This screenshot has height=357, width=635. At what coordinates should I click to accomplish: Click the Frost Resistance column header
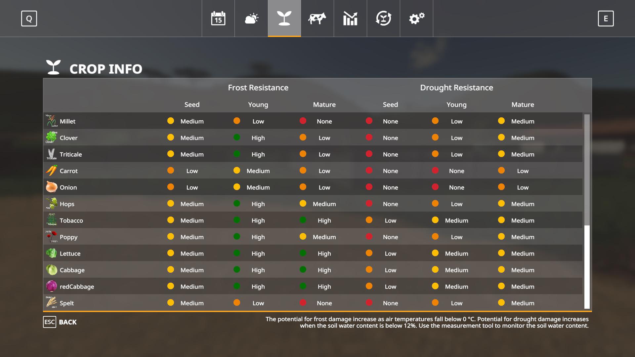tap(258, 88)
